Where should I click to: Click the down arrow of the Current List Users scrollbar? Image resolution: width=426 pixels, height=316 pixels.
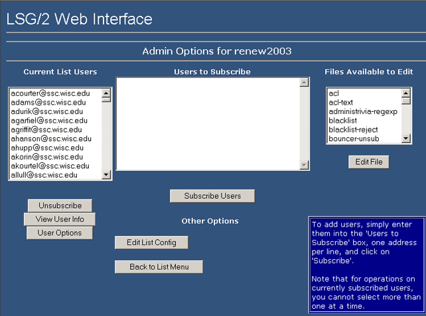106,174
